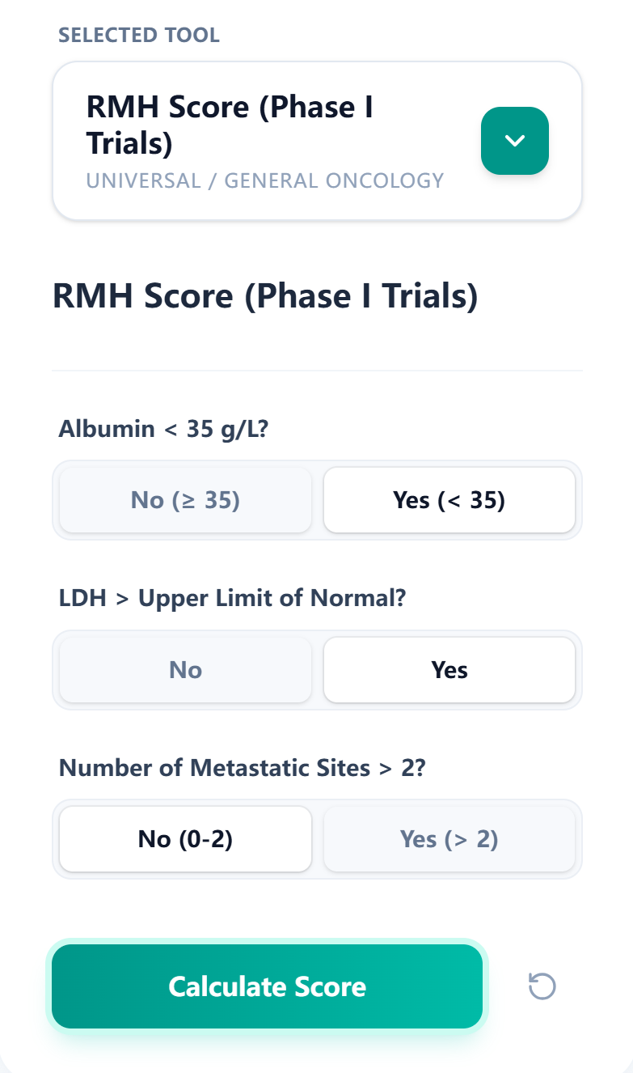Screen dimensions: 633x1073
Task: Click the reset icon to clear selections
Action: (x=542, y=986)
